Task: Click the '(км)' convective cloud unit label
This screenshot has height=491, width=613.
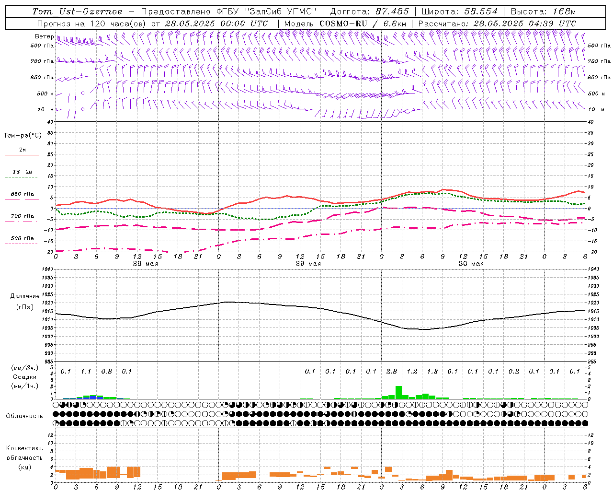Action: coord(24,467)
